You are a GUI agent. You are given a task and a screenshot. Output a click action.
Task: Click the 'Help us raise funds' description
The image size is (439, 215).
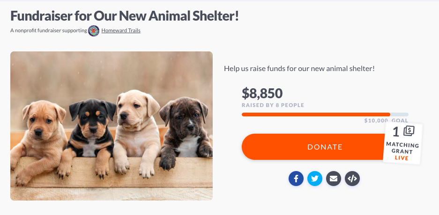[299, 68]
